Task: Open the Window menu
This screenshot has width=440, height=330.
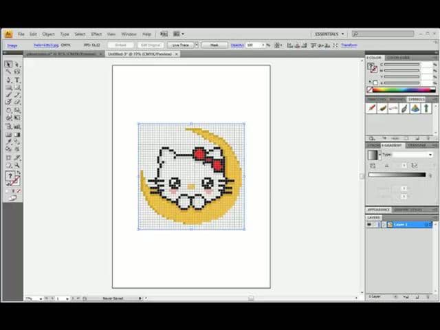Action: [129, 34]
